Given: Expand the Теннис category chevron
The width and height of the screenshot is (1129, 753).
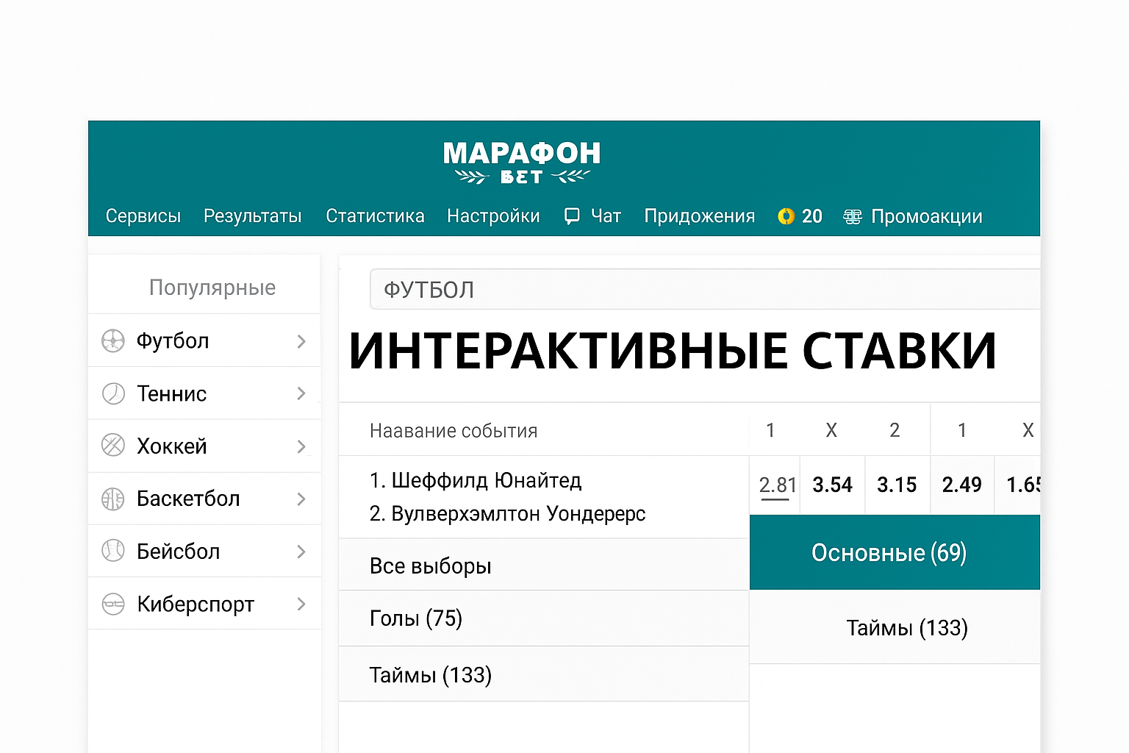Looking at the screenshot, I should [301, 393].
